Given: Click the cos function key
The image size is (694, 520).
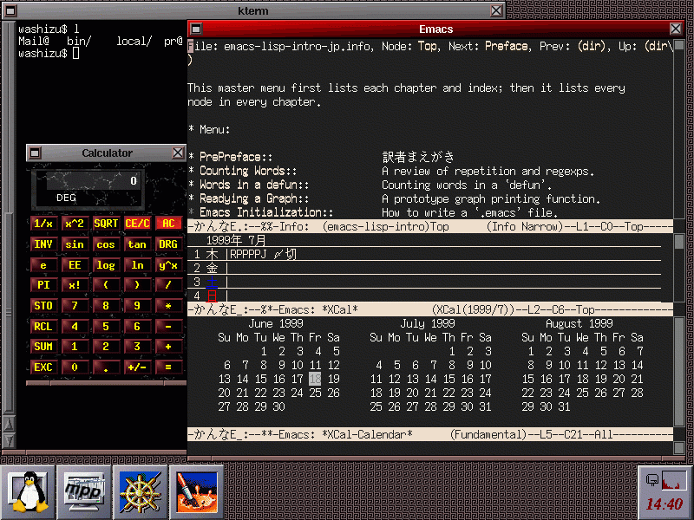Looking at the screenshot, I should point(106,244).
